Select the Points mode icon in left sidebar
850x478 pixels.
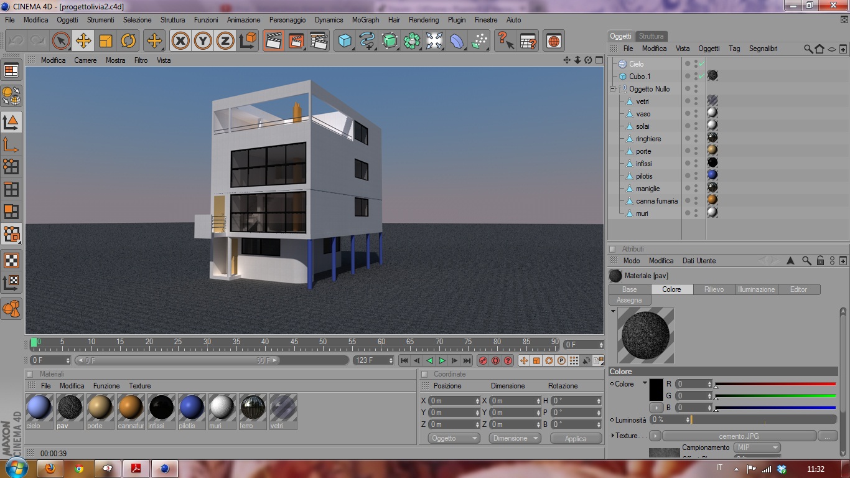click(x=11, y=166)
